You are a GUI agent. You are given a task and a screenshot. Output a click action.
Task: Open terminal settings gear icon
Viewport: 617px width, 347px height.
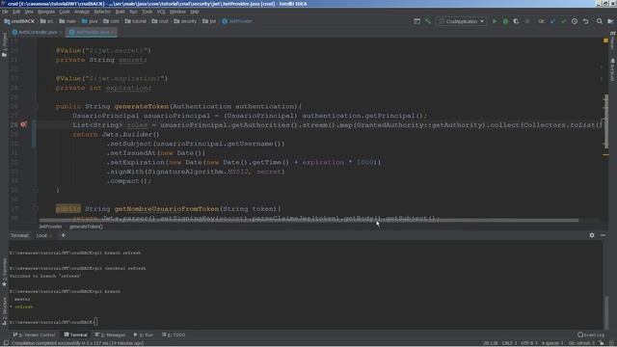pos(592,235)
